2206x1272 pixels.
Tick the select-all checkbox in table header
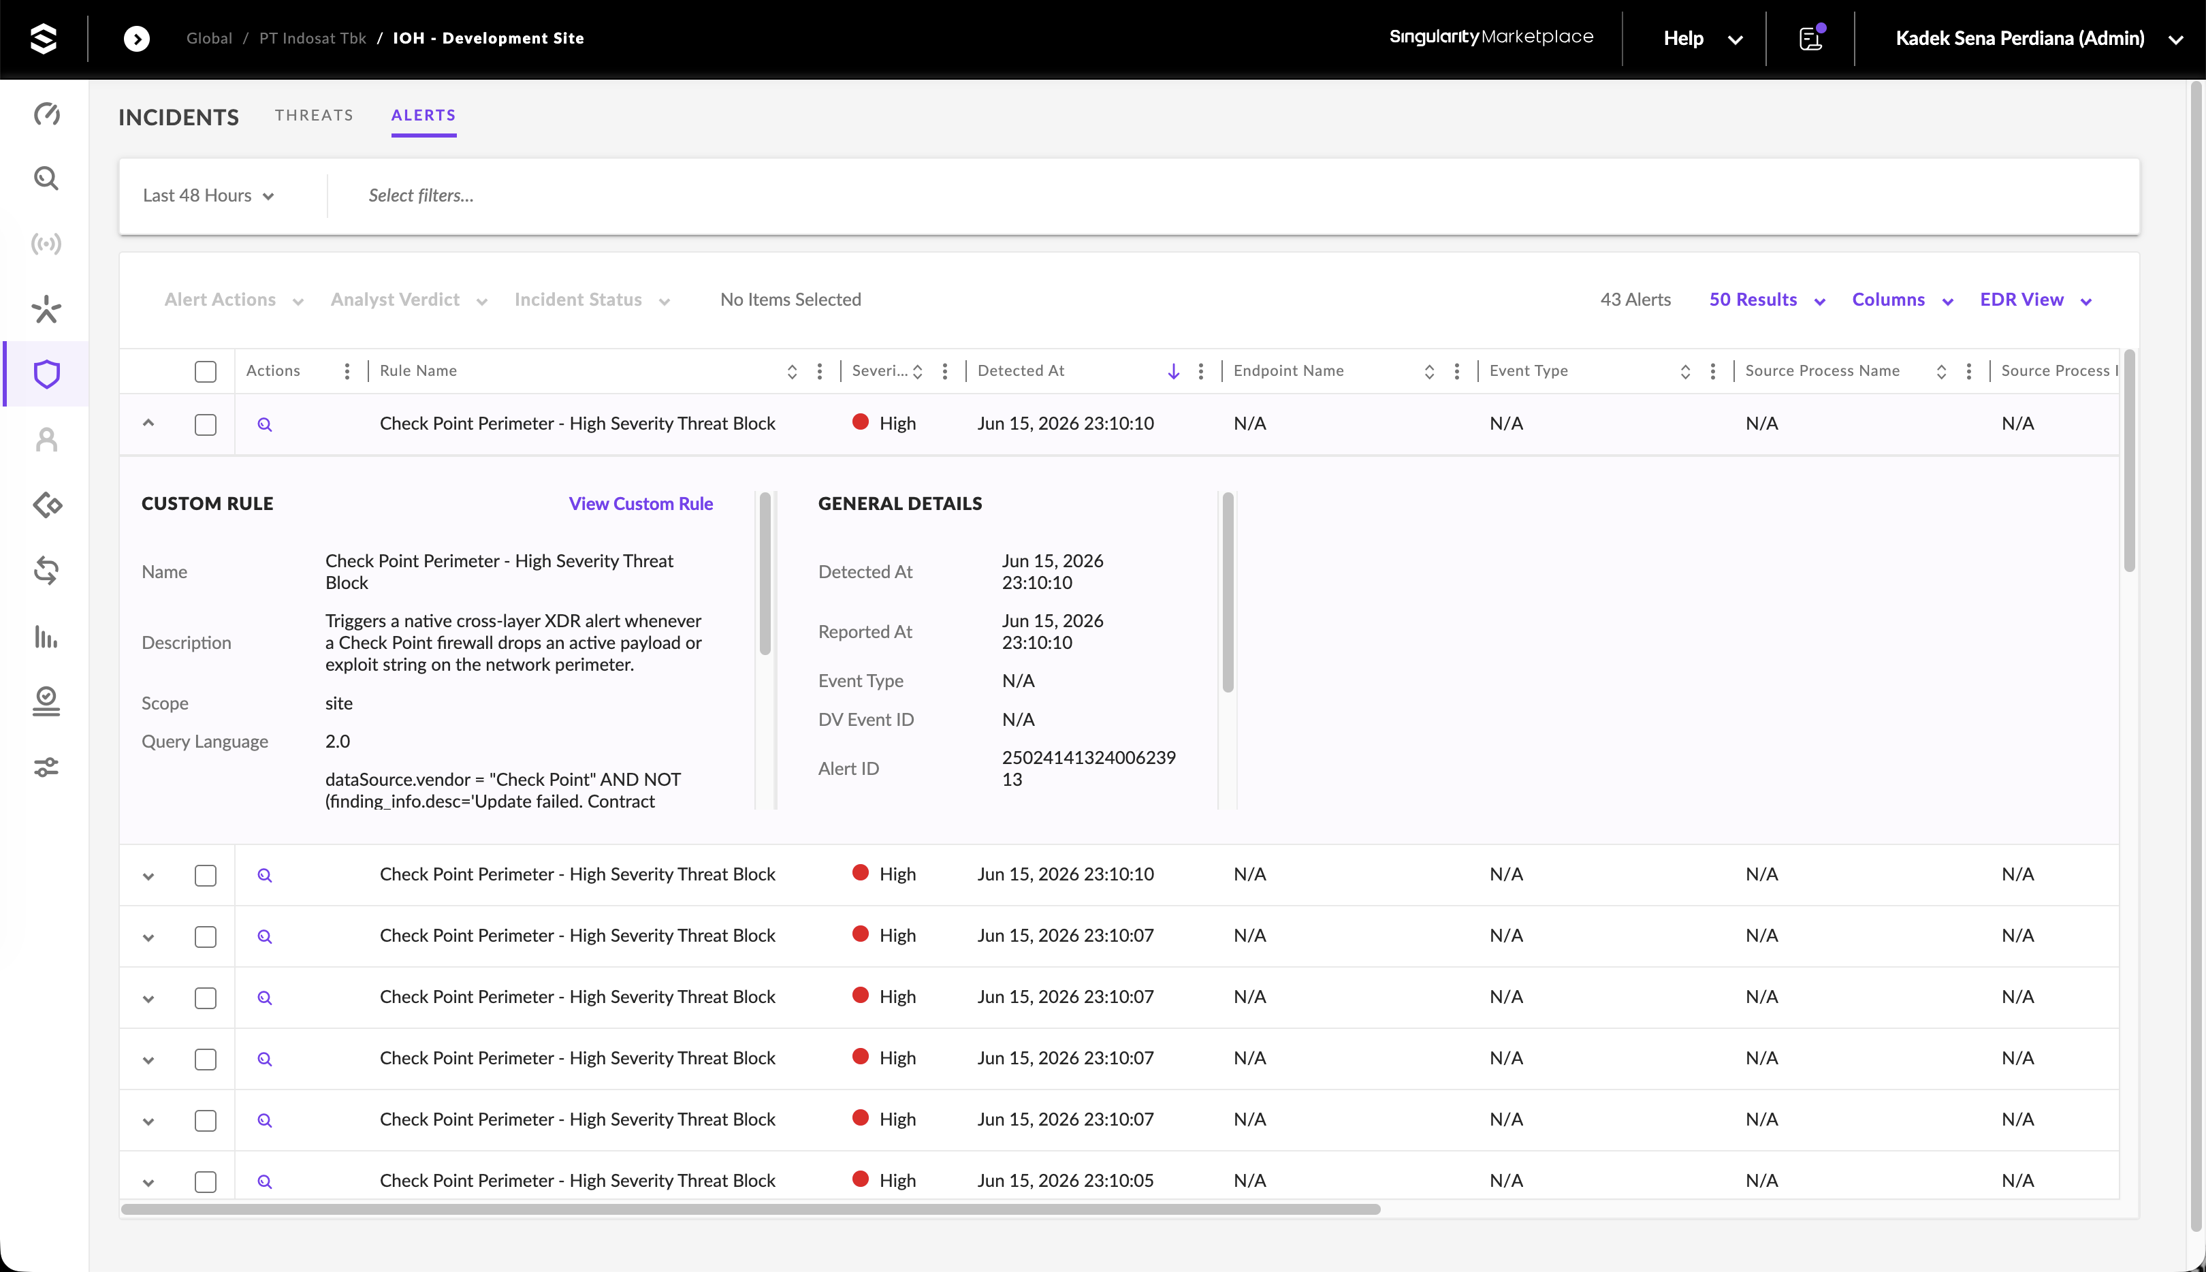205,371
